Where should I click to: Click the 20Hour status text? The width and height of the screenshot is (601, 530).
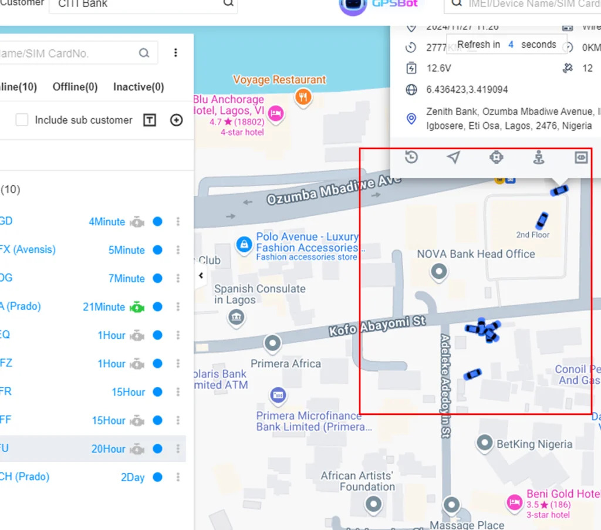point(108,449)
